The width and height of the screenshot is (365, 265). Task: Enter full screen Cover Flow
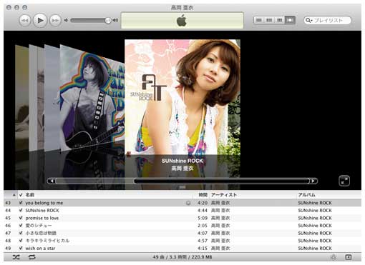tap(344, 181)
